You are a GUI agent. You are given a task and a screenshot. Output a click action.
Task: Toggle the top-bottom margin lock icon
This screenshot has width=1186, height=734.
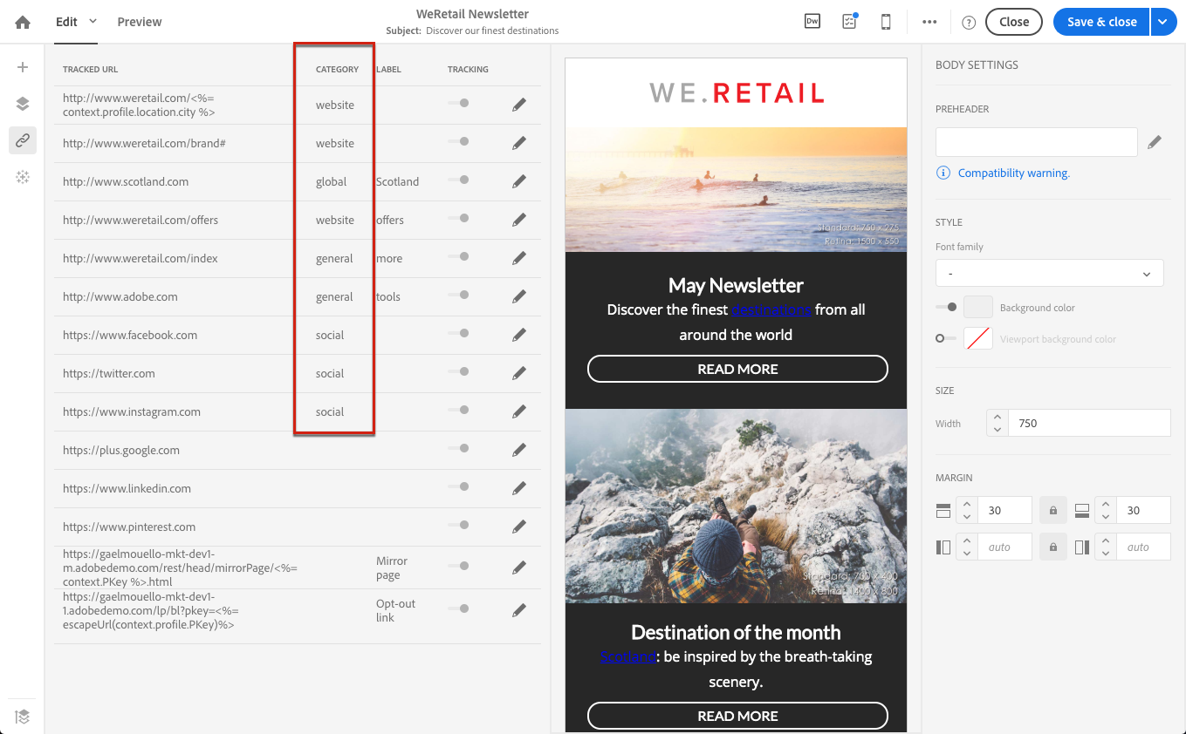[x=1053, y=510]
